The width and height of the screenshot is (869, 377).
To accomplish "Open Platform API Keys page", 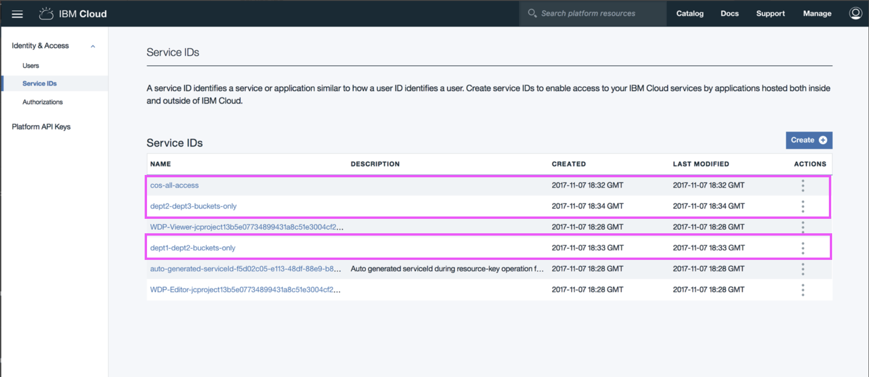I will click(41, 127).
